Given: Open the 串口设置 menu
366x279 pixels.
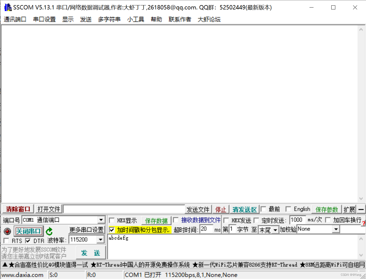Looking at the screenshot, I should [44, 19].
